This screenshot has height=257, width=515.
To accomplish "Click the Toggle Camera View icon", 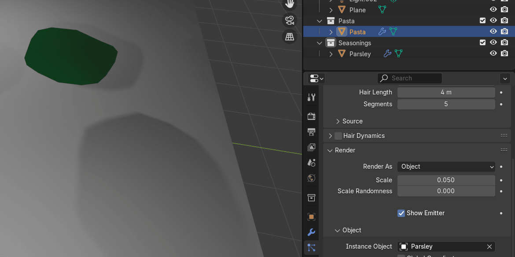I will click(x=290, y=20).
